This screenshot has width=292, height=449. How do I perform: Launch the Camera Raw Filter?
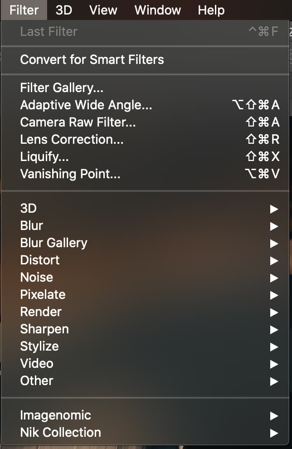click(145, 122)
